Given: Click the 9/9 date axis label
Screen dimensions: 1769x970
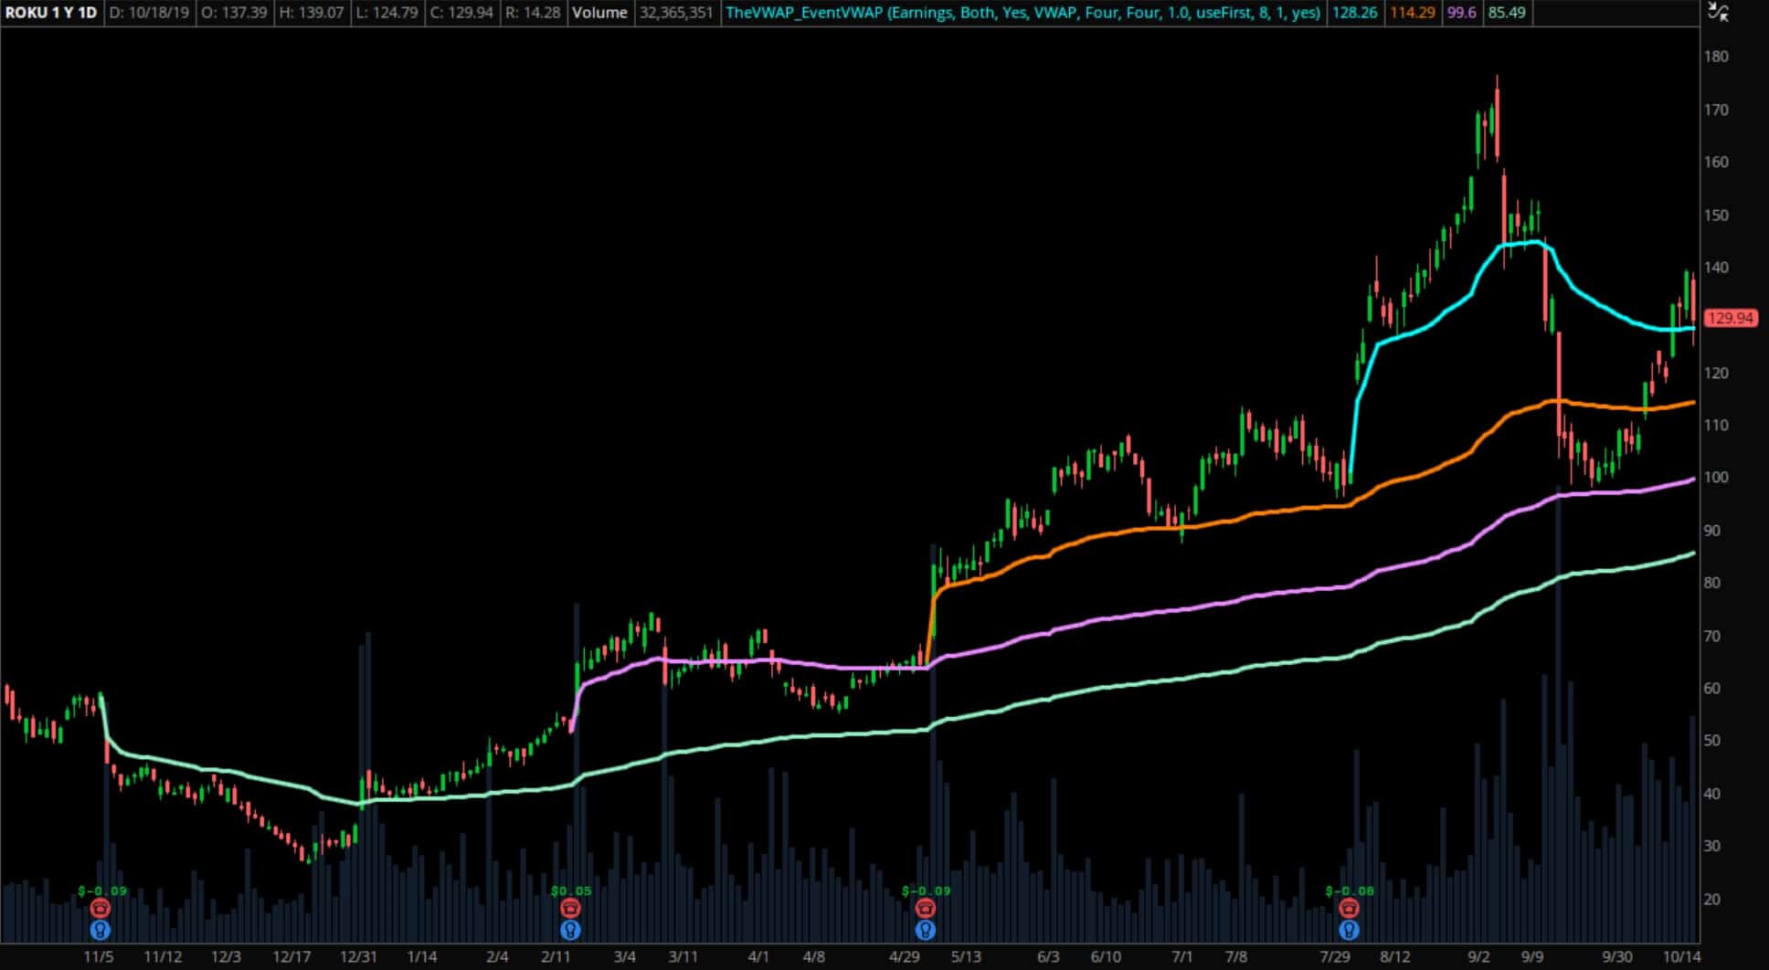Looking at the screenshot, I should coord(1532,957).
